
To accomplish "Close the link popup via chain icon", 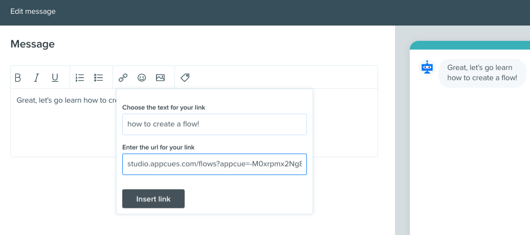I will tap(123, 78).
